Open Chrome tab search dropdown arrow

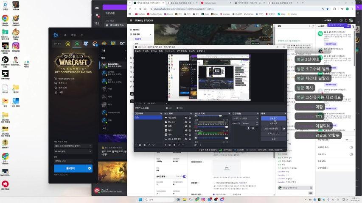(130, 3)
